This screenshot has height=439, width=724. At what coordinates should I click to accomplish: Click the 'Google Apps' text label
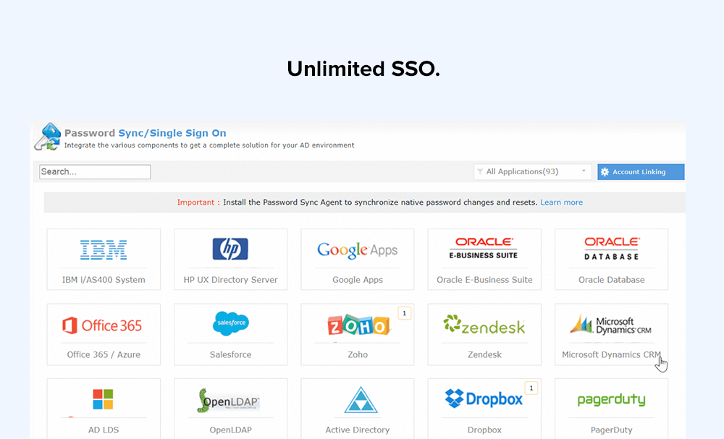pyautogui.click(x=358, y=280)
